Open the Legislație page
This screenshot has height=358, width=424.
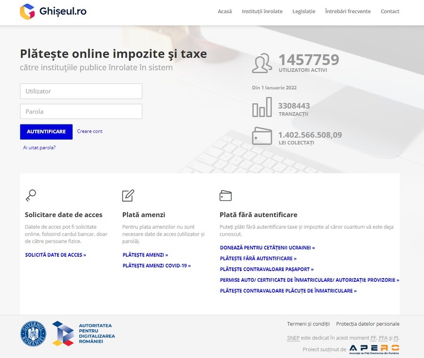(304, 11)
